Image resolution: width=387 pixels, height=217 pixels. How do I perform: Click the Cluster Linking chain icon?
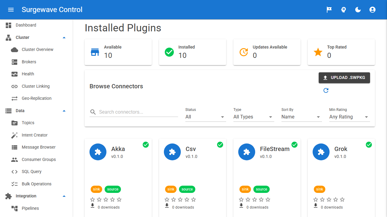(15, 86)
